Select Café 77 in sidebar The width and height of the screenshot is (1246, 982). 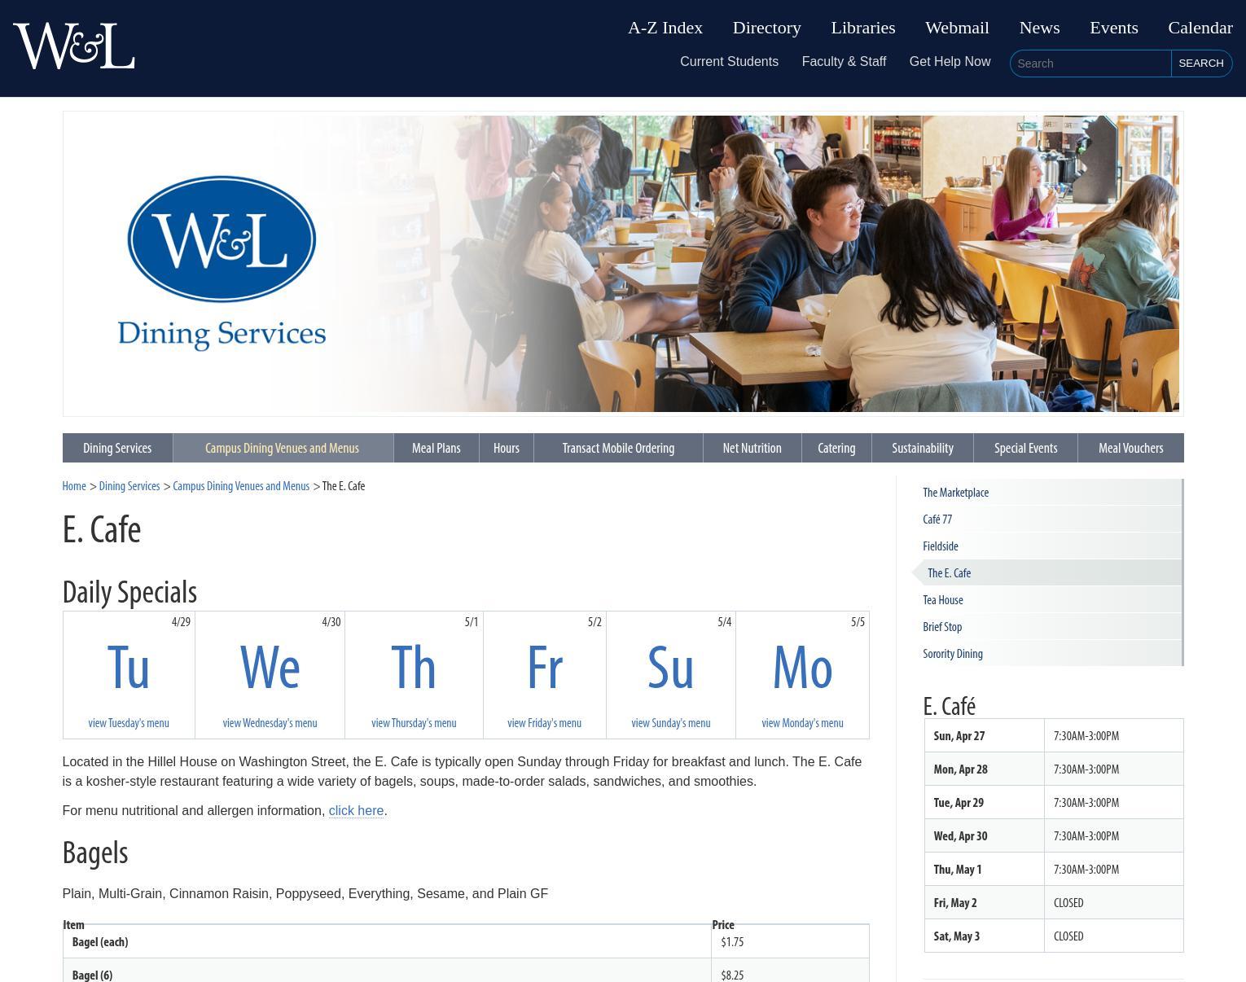[937, 519]
